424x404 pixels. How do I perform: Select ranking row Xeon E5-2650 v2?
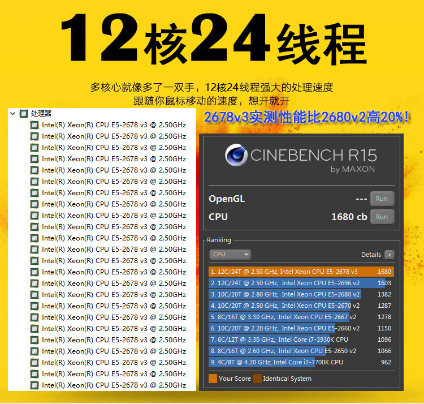(301, 351)
